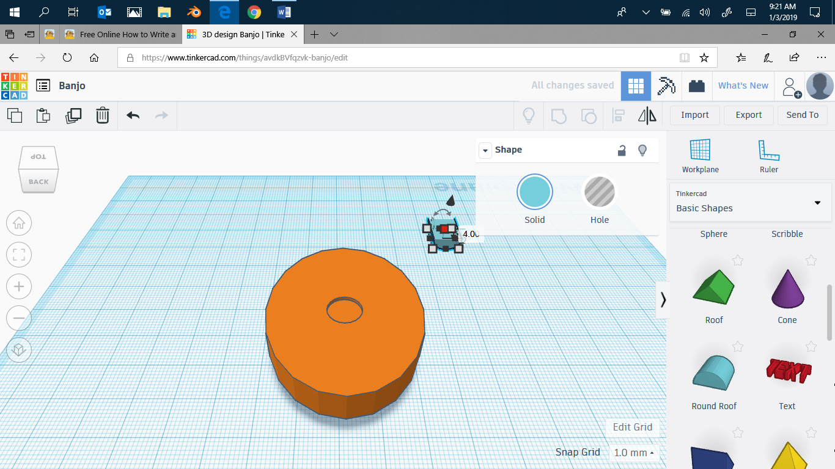Set shape to Hole
Viewport: 835px width, 469px height.
(x=600, y=193)
